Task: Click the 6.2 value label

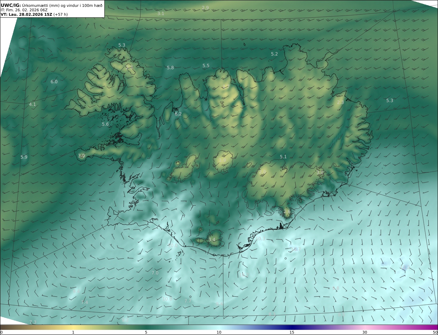Action: coord(178,114)
